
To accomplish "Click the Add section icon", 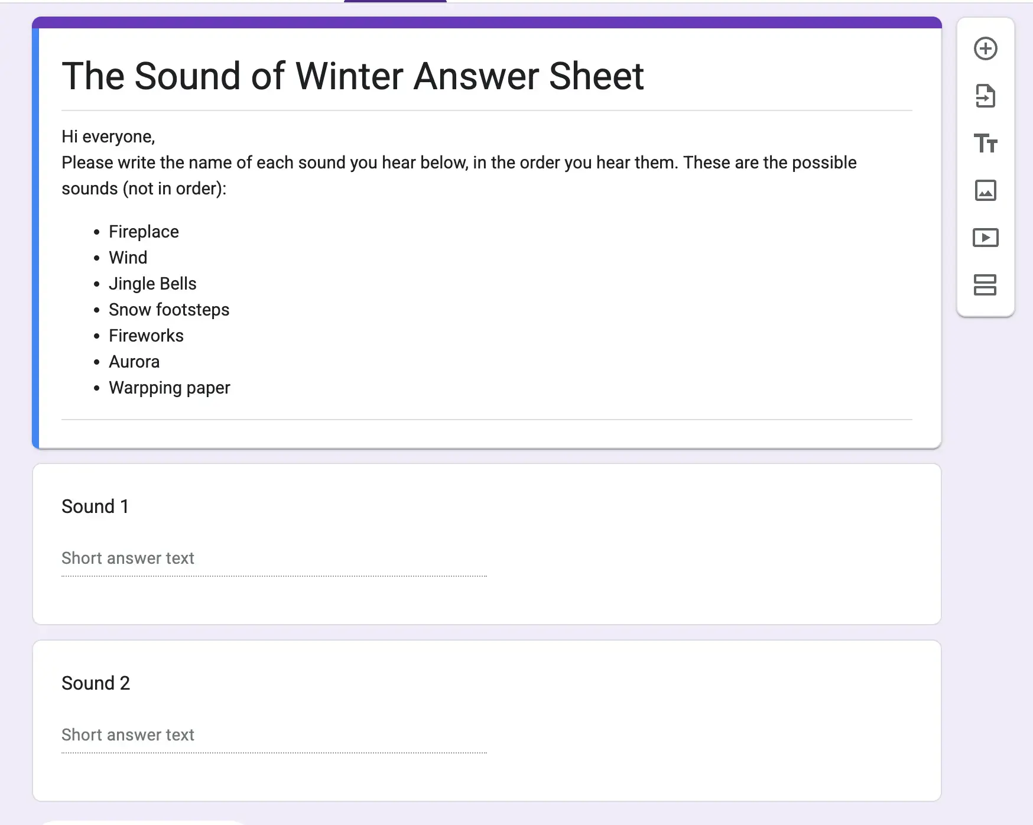I will (985, 284).
